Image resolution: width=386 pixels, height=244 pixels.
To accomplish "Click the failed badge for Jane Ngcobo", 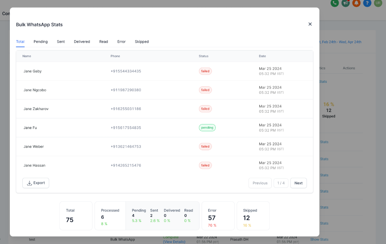I will (205, 90).
